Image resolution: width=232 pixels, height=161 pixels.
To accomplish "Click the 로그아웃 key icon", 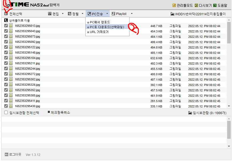I will 6,155.
